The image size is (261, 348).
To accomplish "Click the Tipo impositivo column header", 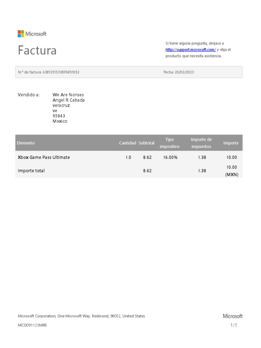I will pos(170,143).
